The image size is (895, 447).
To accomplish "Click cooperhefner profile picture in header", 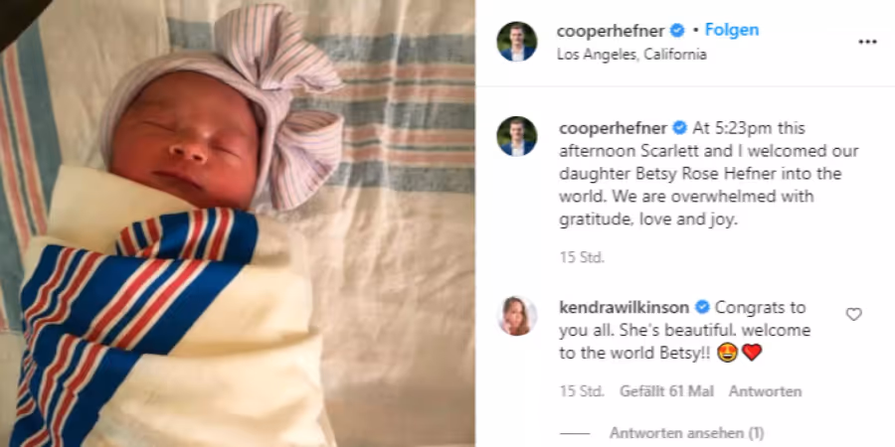I will pyautogui.click(x=516, y=41).
